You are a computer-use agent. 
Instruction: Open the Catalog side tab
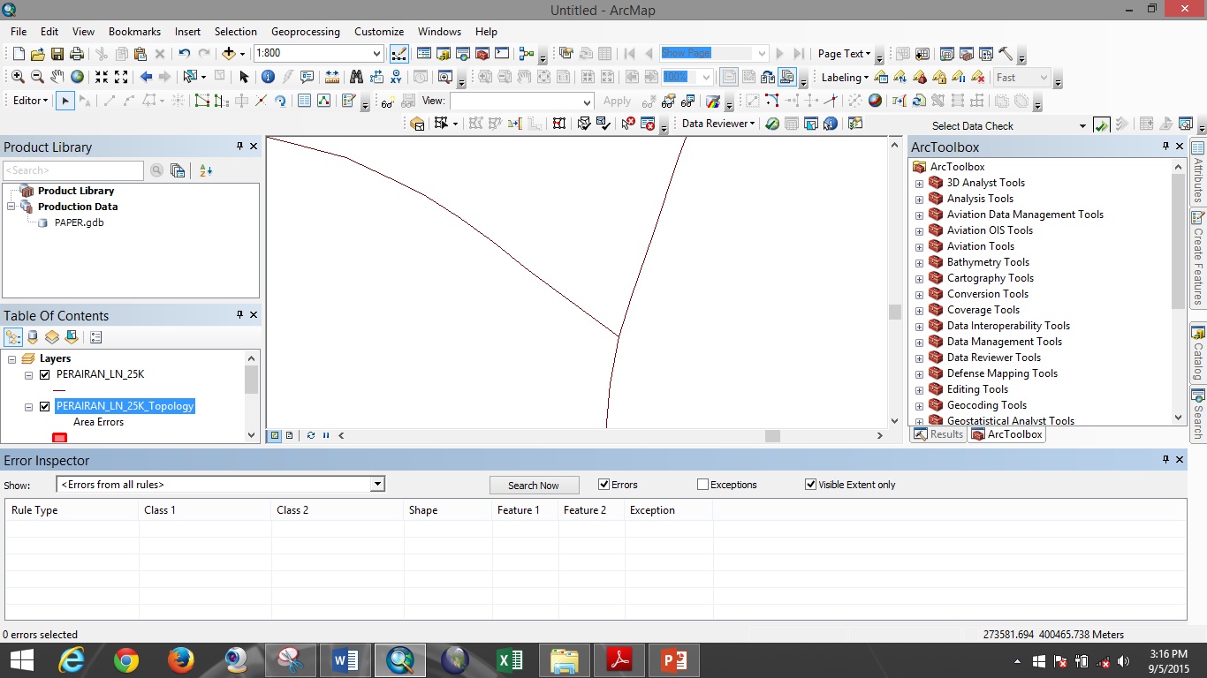pyautogui.click(x=1198, y=351)
